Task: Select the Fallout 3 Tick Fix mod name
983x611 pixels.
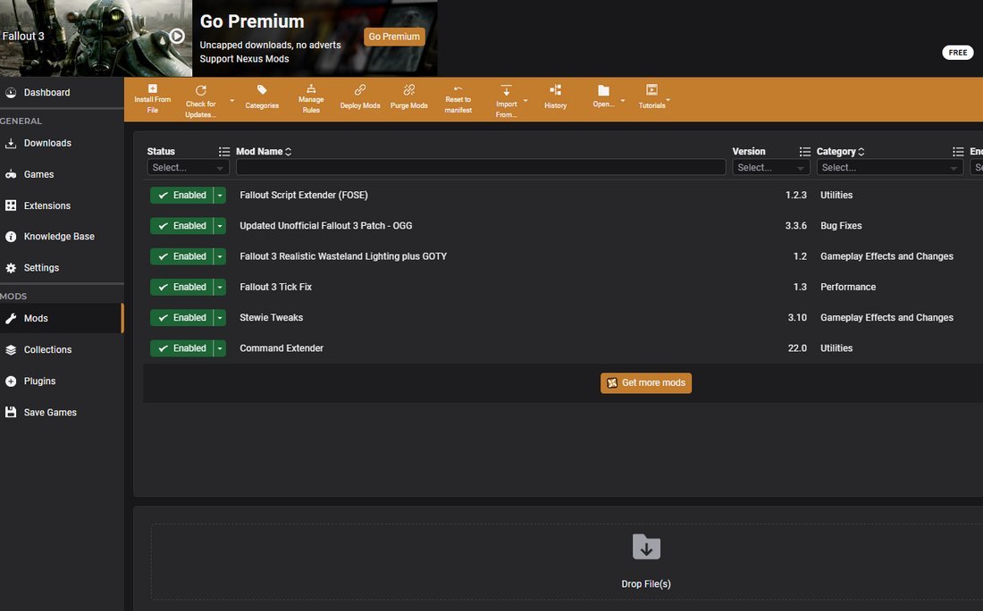Action: 276,287
